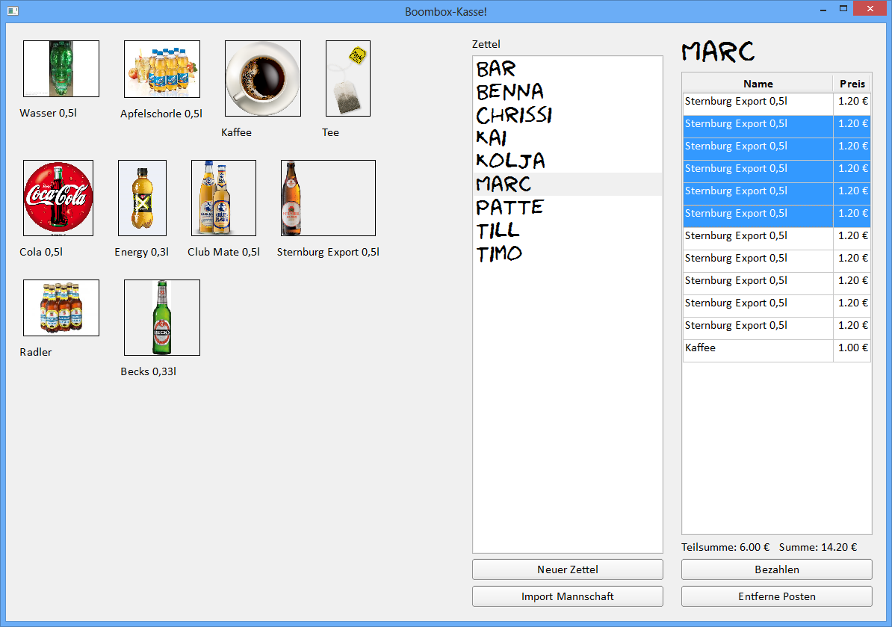Select the Kaffee row in the table

(x=776, y=350)
